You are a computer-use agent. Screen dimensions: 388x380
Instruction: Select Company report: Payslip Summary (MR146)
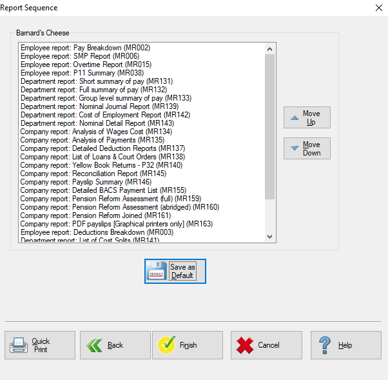(86, 182)
